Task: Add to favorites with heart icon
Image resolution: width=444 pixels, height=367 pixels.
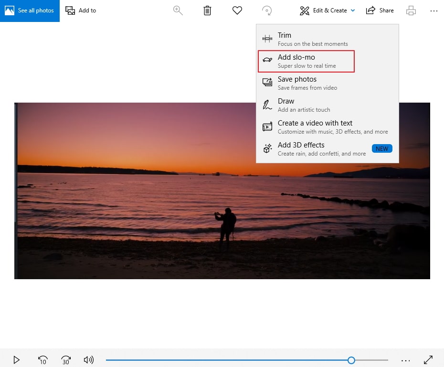Action: 237,10
